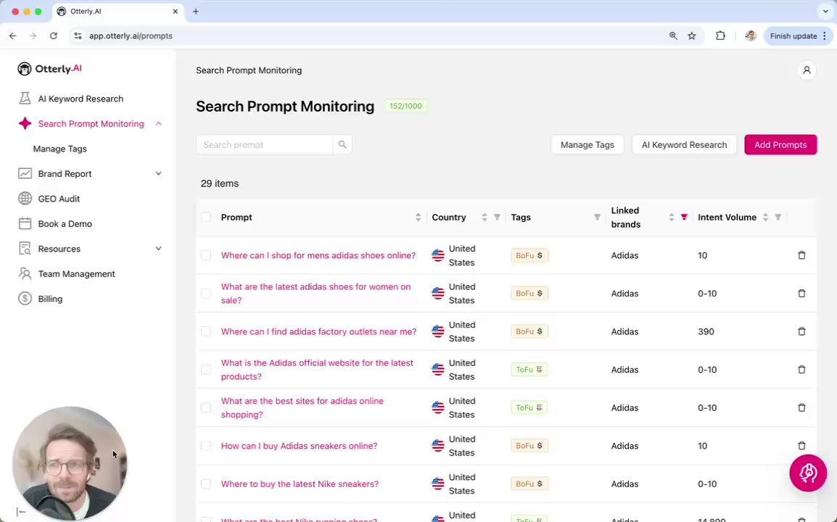Check the mens adidas shoes row checkbox

(x=206, y=255)
